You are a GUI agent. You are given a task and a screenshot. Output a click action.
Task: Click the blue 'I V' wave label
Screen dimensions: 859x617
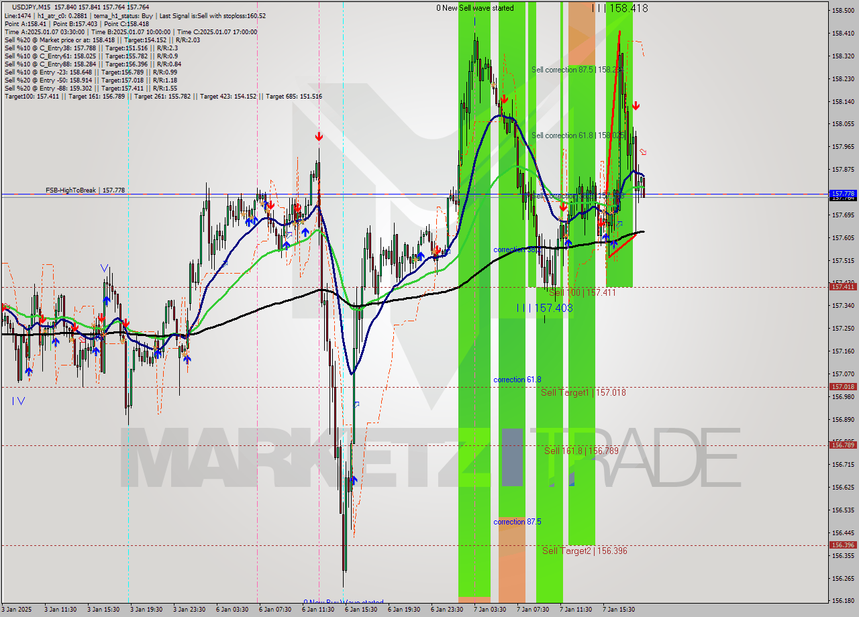19,401
